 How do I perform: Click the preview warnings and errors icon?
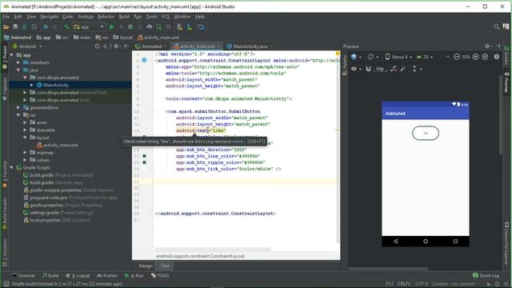click(x=497, y=57)
